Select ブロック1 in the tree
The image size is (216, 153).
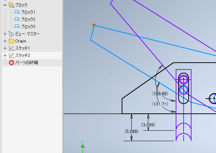[28, 12]
